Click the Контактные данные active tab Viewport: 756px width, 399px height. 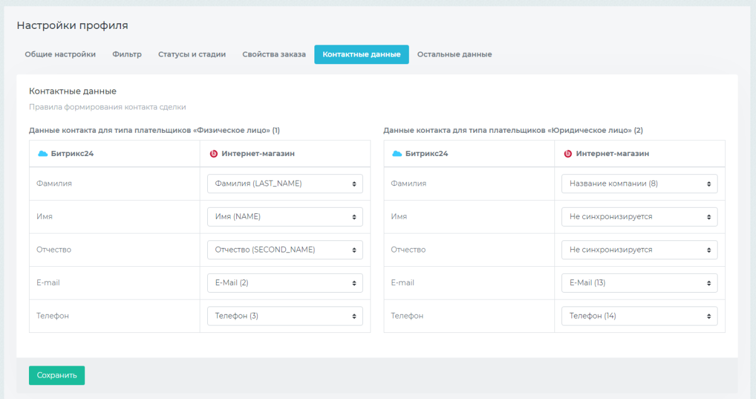tap(362, 55)
